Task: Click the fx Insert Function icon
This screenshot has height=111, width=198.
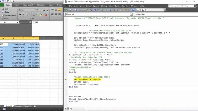Action: (x=30, y=22)
